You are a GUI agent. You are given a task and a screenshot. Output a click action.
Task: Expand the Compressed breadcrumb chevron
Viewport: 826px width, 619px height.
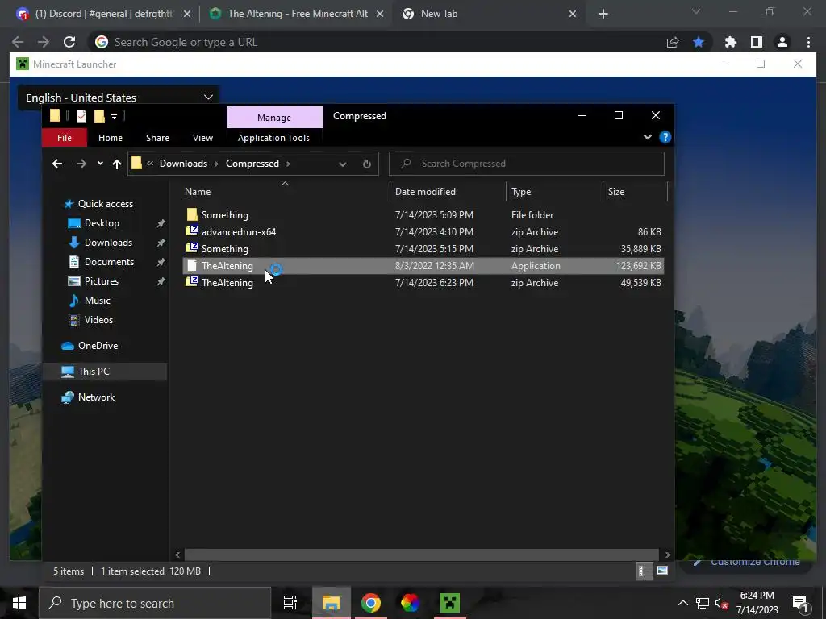[x=288, y=164]
